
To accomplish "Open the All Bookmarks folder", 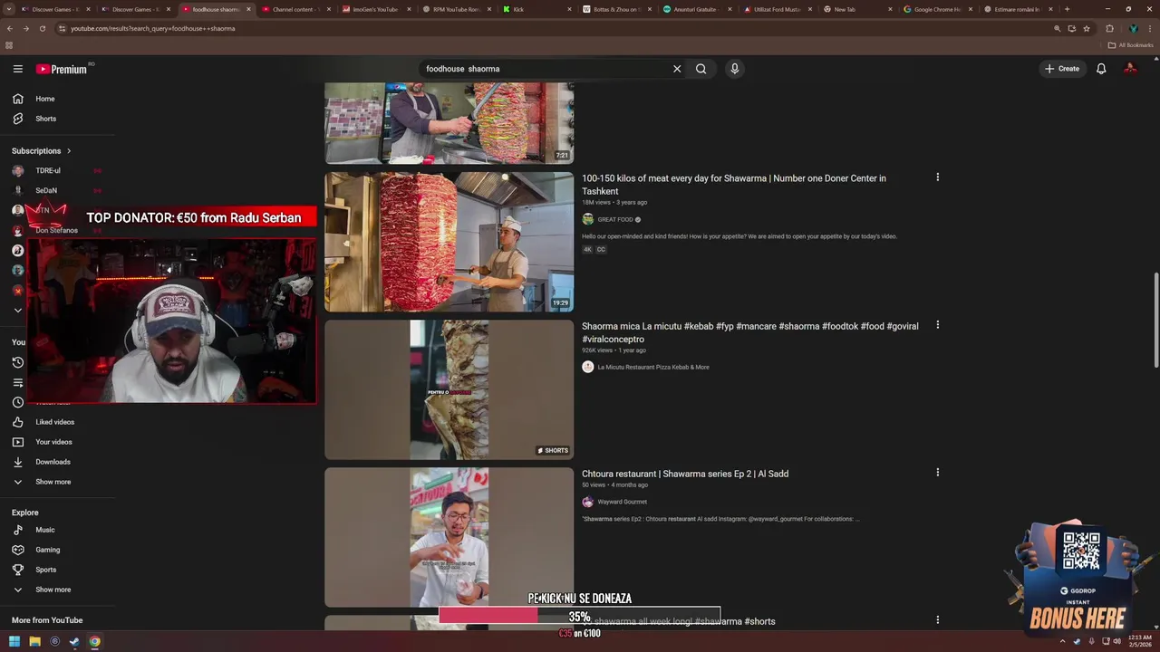I will click(x=1130, y=44).
